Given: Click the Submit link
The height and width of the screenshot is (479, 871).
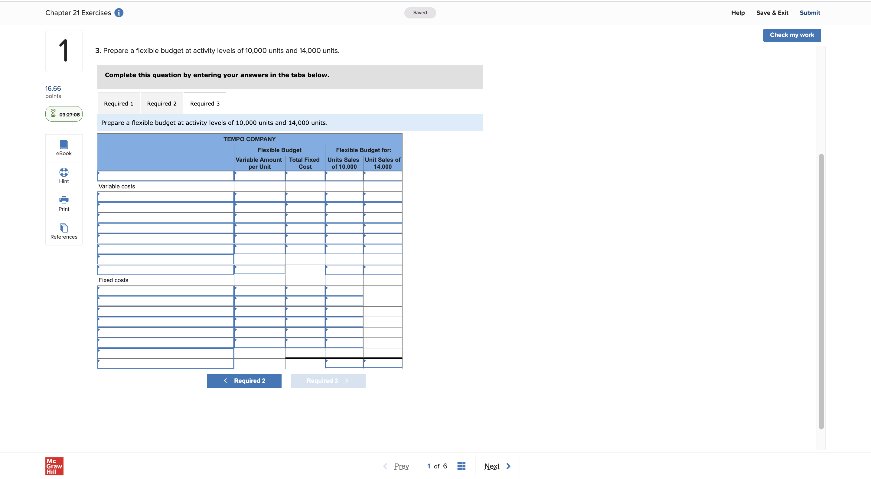Looking at the screenshot, I should click(810, 12).
